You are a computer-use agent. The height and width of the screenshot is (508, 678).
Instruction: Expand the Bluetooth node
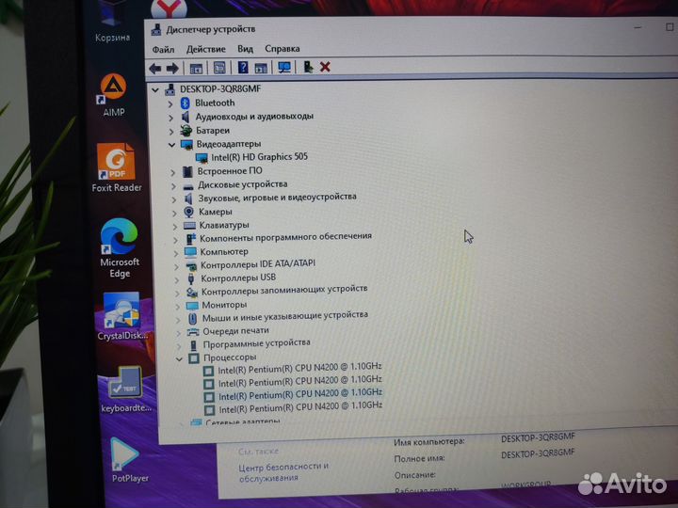[169, 104]
